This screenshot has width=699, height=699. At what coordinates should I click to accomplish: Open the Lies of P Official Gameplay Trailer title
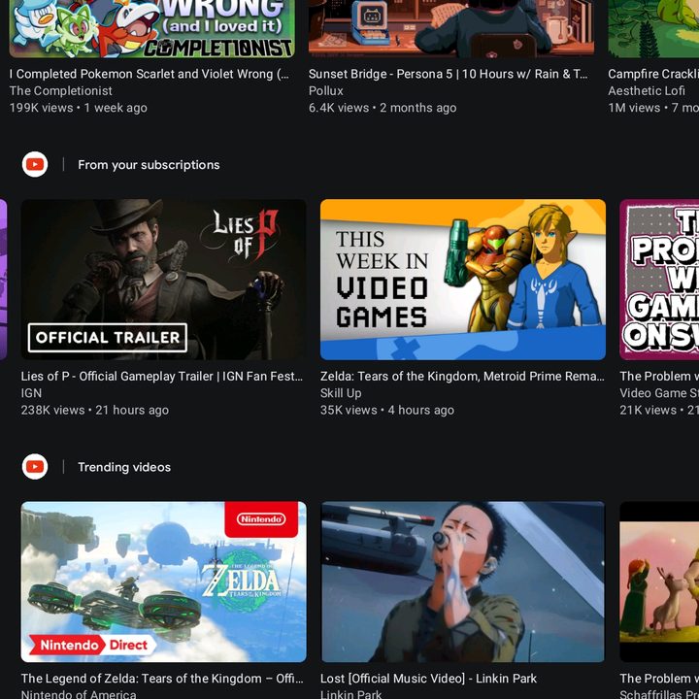click(x=162, y=377)
